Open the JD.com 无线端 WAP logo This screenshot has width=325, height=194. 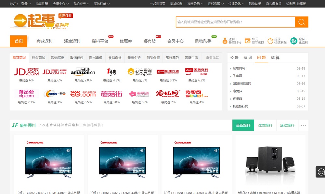[55, 72]
